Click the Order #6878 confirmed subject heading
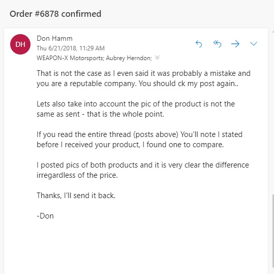 [x=55, y=14]
